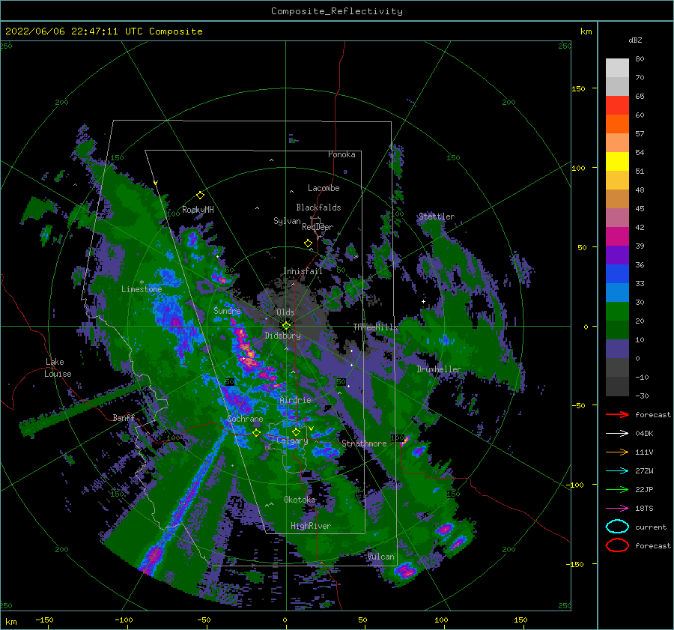Click the green 30 dBZ color swatch
The image size is (674, 630).
tap(617, 311)
